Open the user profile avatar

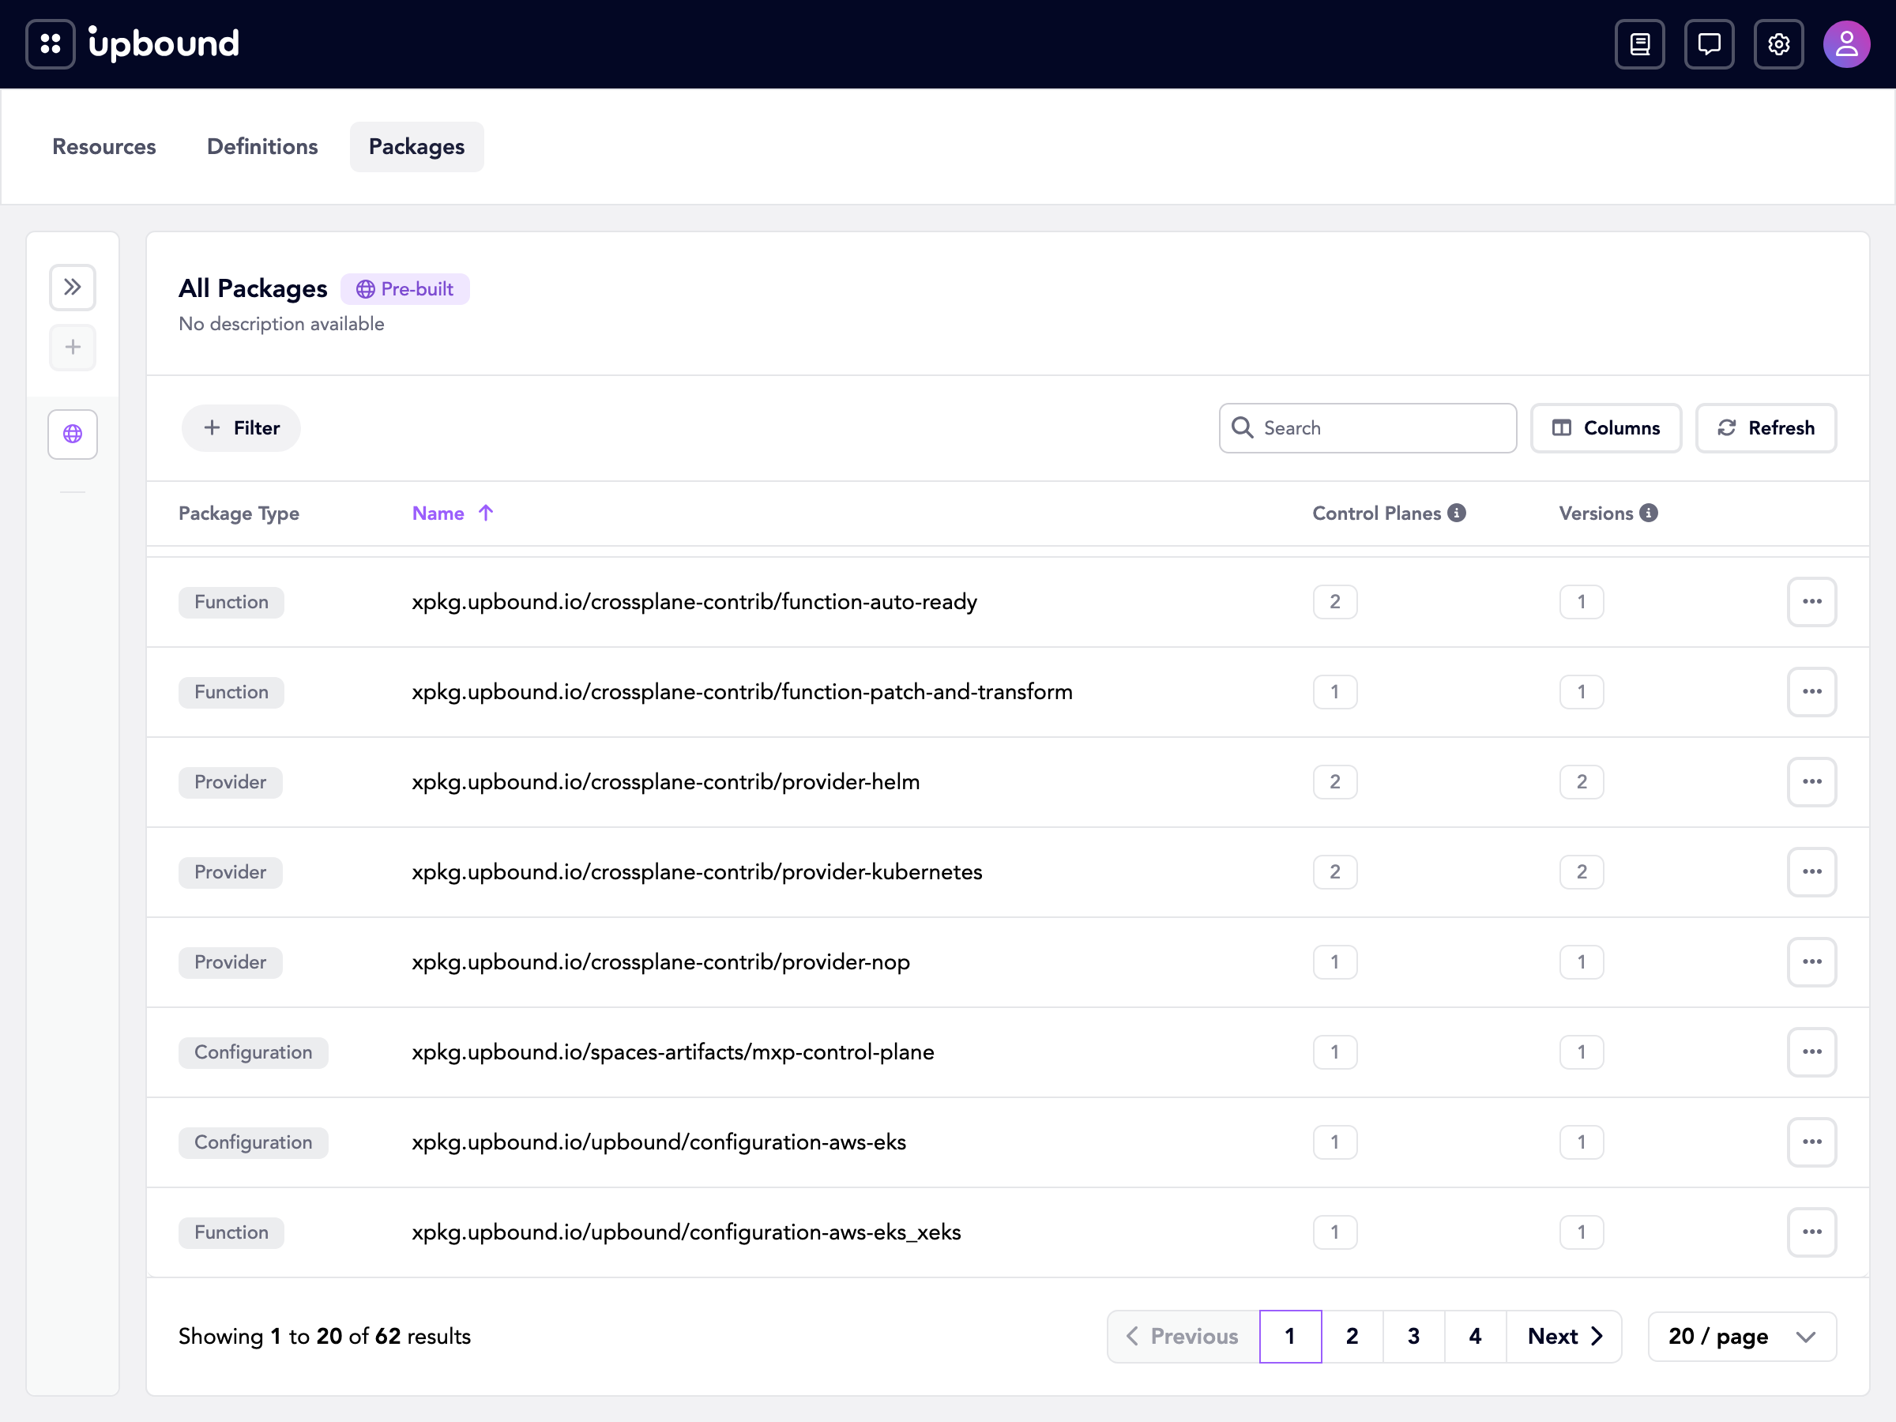pyautogui.click(x=1846, y=43)
